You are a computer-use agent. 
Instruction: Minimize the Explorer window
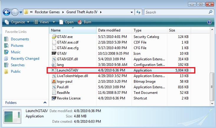pos(192,4)
